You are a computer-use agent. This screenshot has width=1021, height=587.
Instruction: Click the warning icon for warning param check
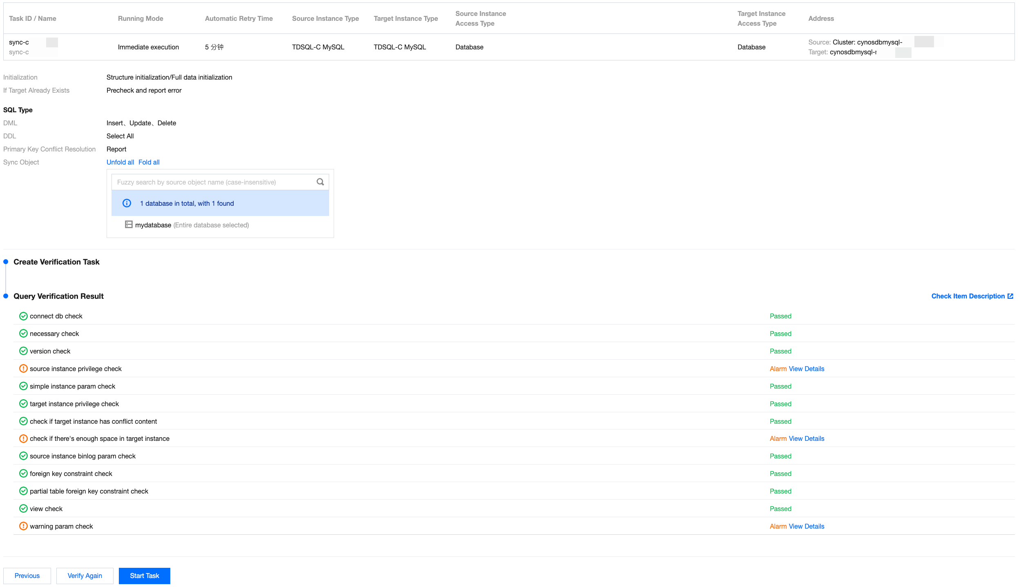[x=23, y=526]
